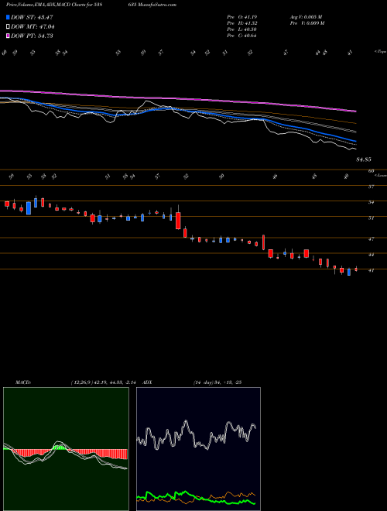Select the 'DOW ST: 43.47' legend label
Viewport: 387px width, 511px height.
(x=32, y=17)
